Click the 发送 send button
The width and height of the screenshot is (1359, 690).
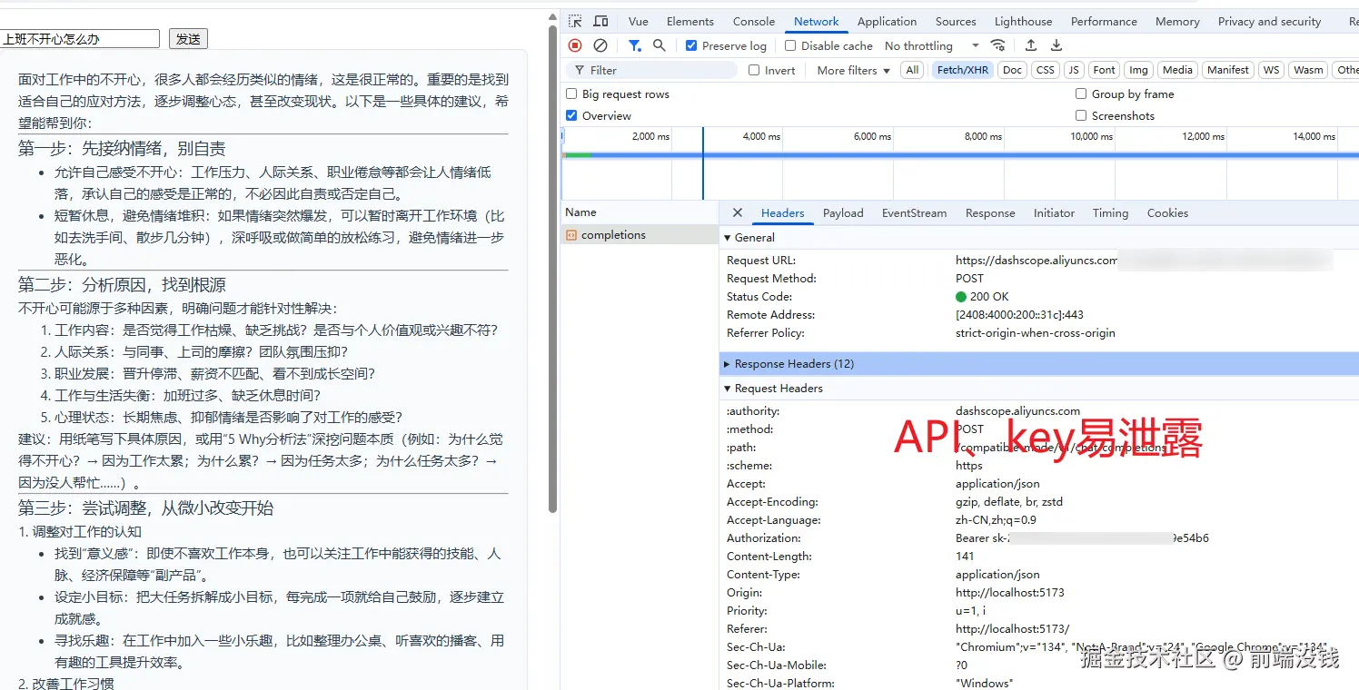click(188, 39)
